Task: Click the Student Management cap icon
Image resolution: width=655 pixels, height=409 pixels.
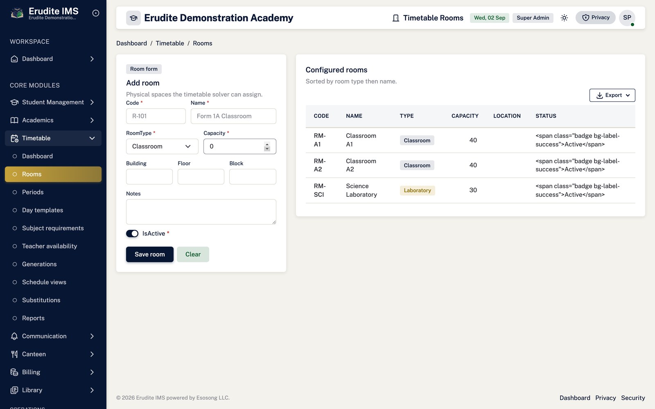Action: (x=14, y=102)
